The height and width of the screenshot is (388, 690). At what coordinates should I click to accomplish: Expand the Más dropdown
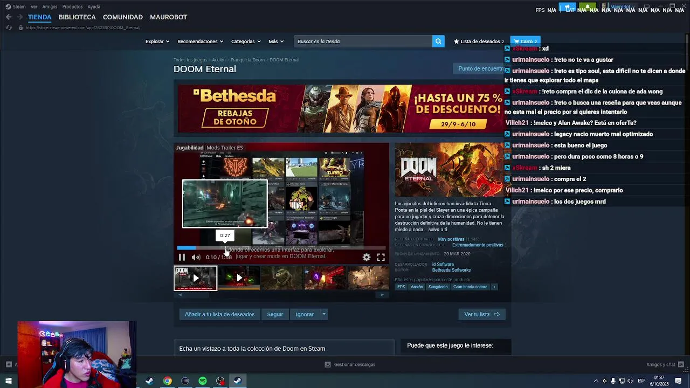coord(276,41)
